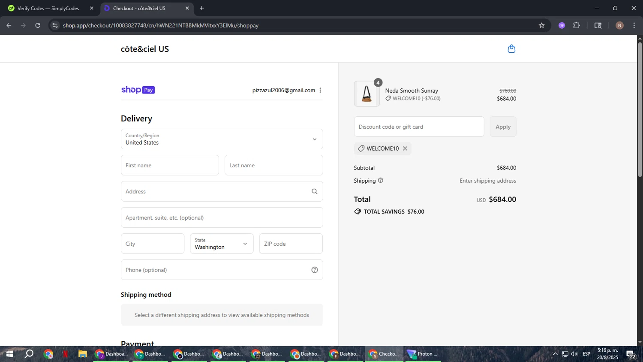Viewport: 643px width, 362px height.
Task: Open the browser Extensions puzzle menu
Action: (x=577, y=25)
